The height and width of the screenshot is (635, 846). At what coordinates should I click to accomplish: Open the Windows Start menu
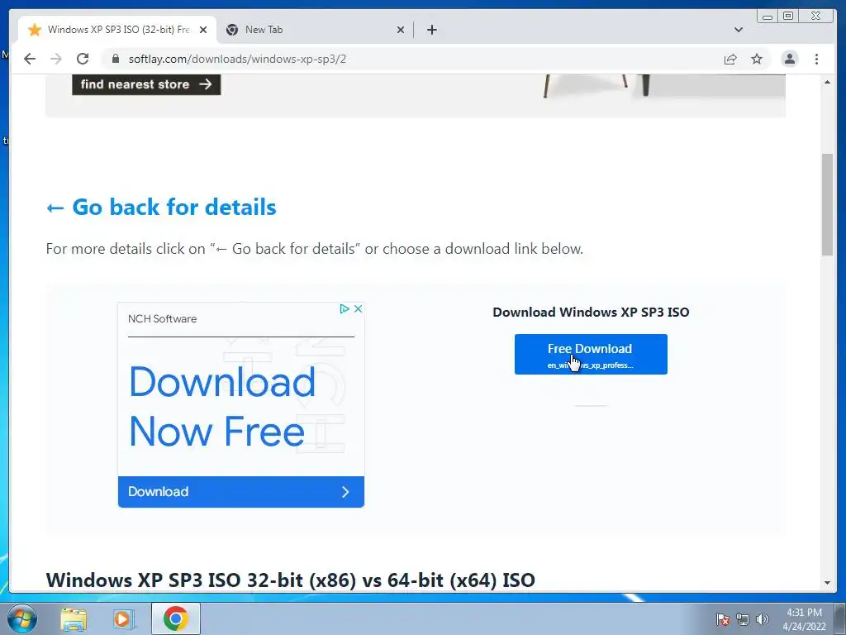tap(21, 618)
